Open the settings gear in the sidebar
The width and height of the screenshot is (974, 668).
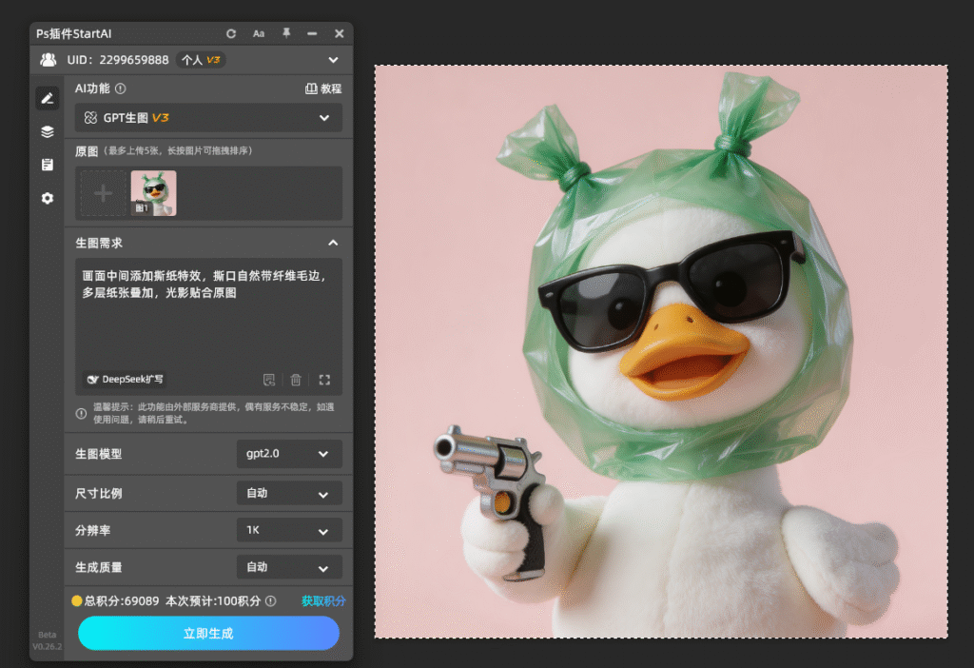point(48,198)
